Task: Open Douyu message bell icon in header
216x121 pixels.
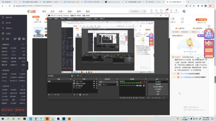Action: pyautogui.click(x=171, y=10)
